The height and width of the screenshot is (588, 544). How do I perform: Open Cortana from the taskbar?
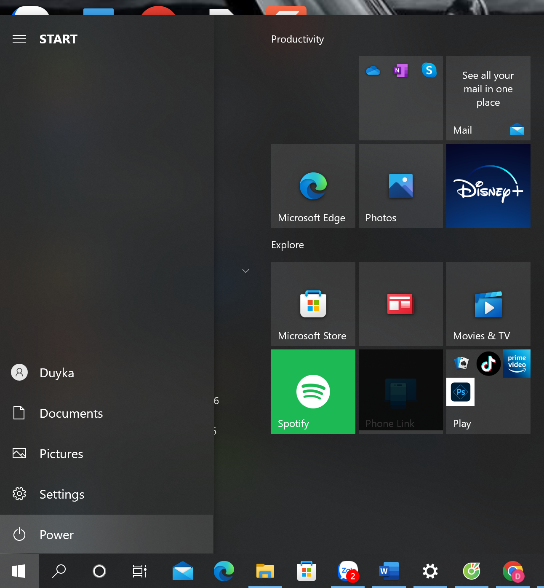[99, 571]
